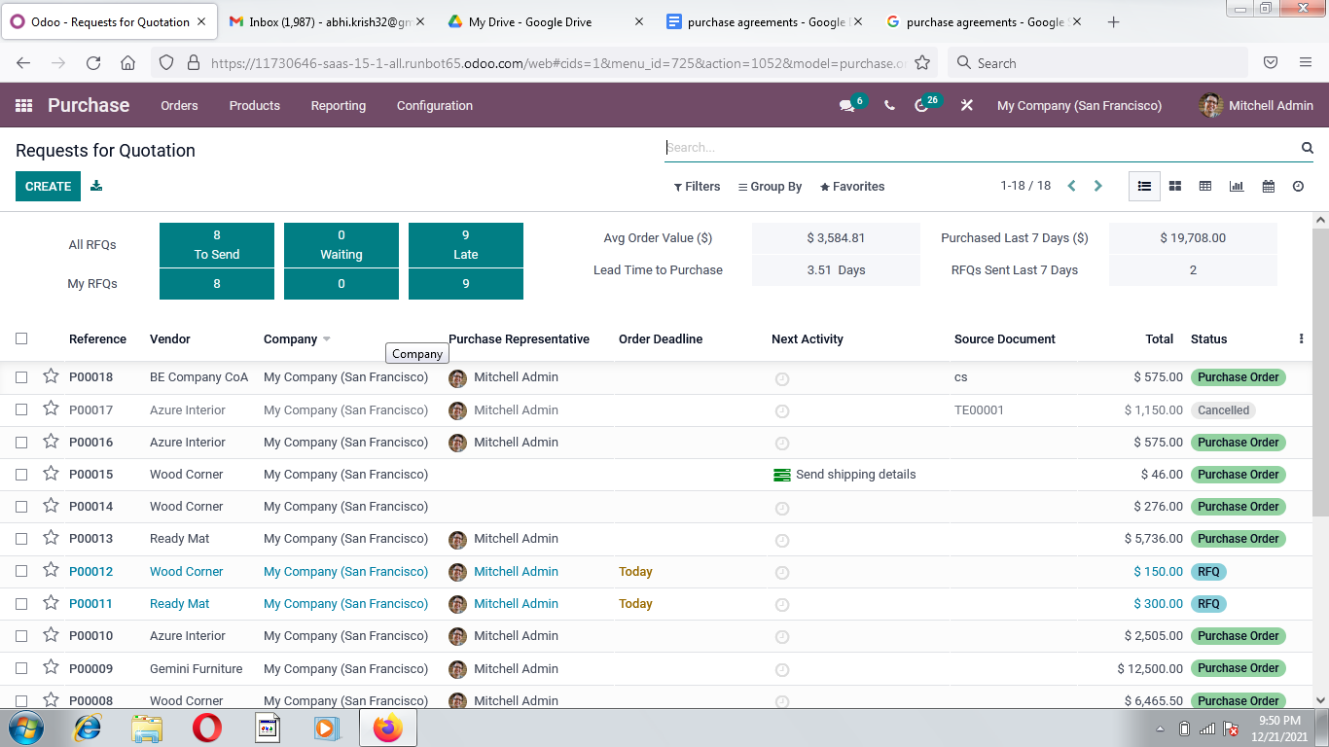The width and height of the screenshot is (1329, 747).
Task: Open Mitchell Admin user menu
Action: coord(1256,105)
